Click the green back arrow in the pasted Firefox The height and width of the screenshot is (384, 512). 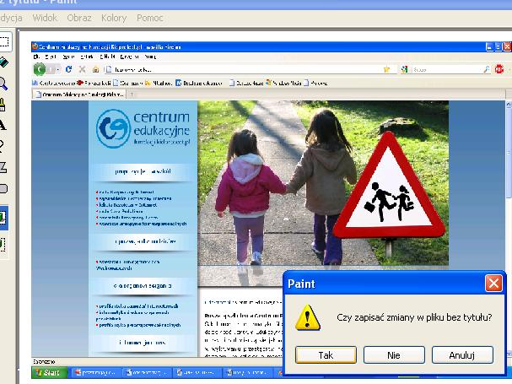pyautogui.click(x=40, y=69)
